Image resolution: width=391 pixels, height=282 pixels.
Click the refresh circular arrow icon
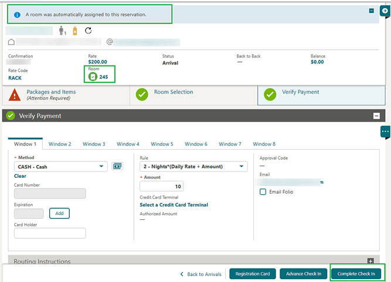tap(89, 30)
